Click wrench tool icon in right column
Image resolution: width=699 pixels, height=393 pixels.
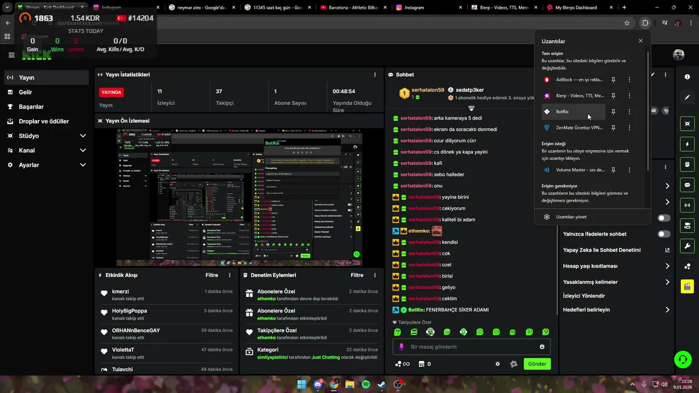(688, 246)
